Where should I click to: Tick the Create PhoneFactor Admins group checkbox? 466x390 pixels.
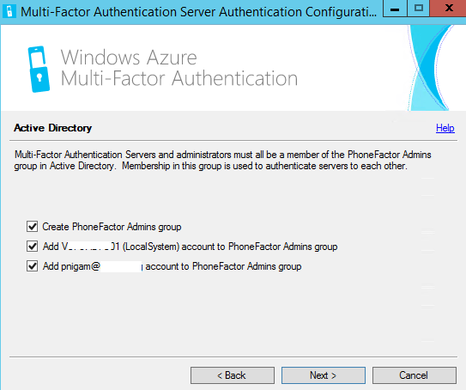tap(32, 227)
